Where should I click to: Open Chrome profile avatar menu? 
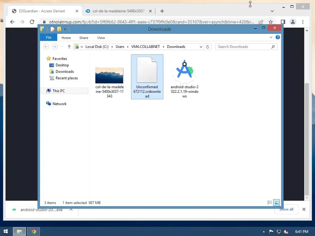[293, 22]
